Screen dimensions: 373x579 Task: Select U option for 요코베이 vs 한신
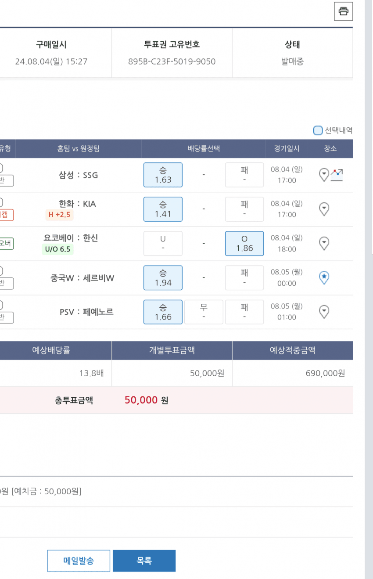163,243
